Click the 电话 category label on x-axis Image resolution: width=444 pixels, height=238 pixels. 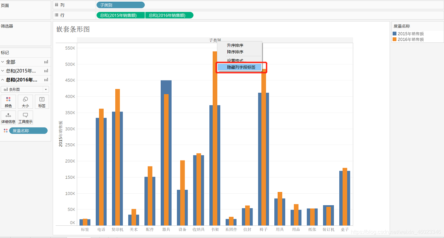point(101,229)
